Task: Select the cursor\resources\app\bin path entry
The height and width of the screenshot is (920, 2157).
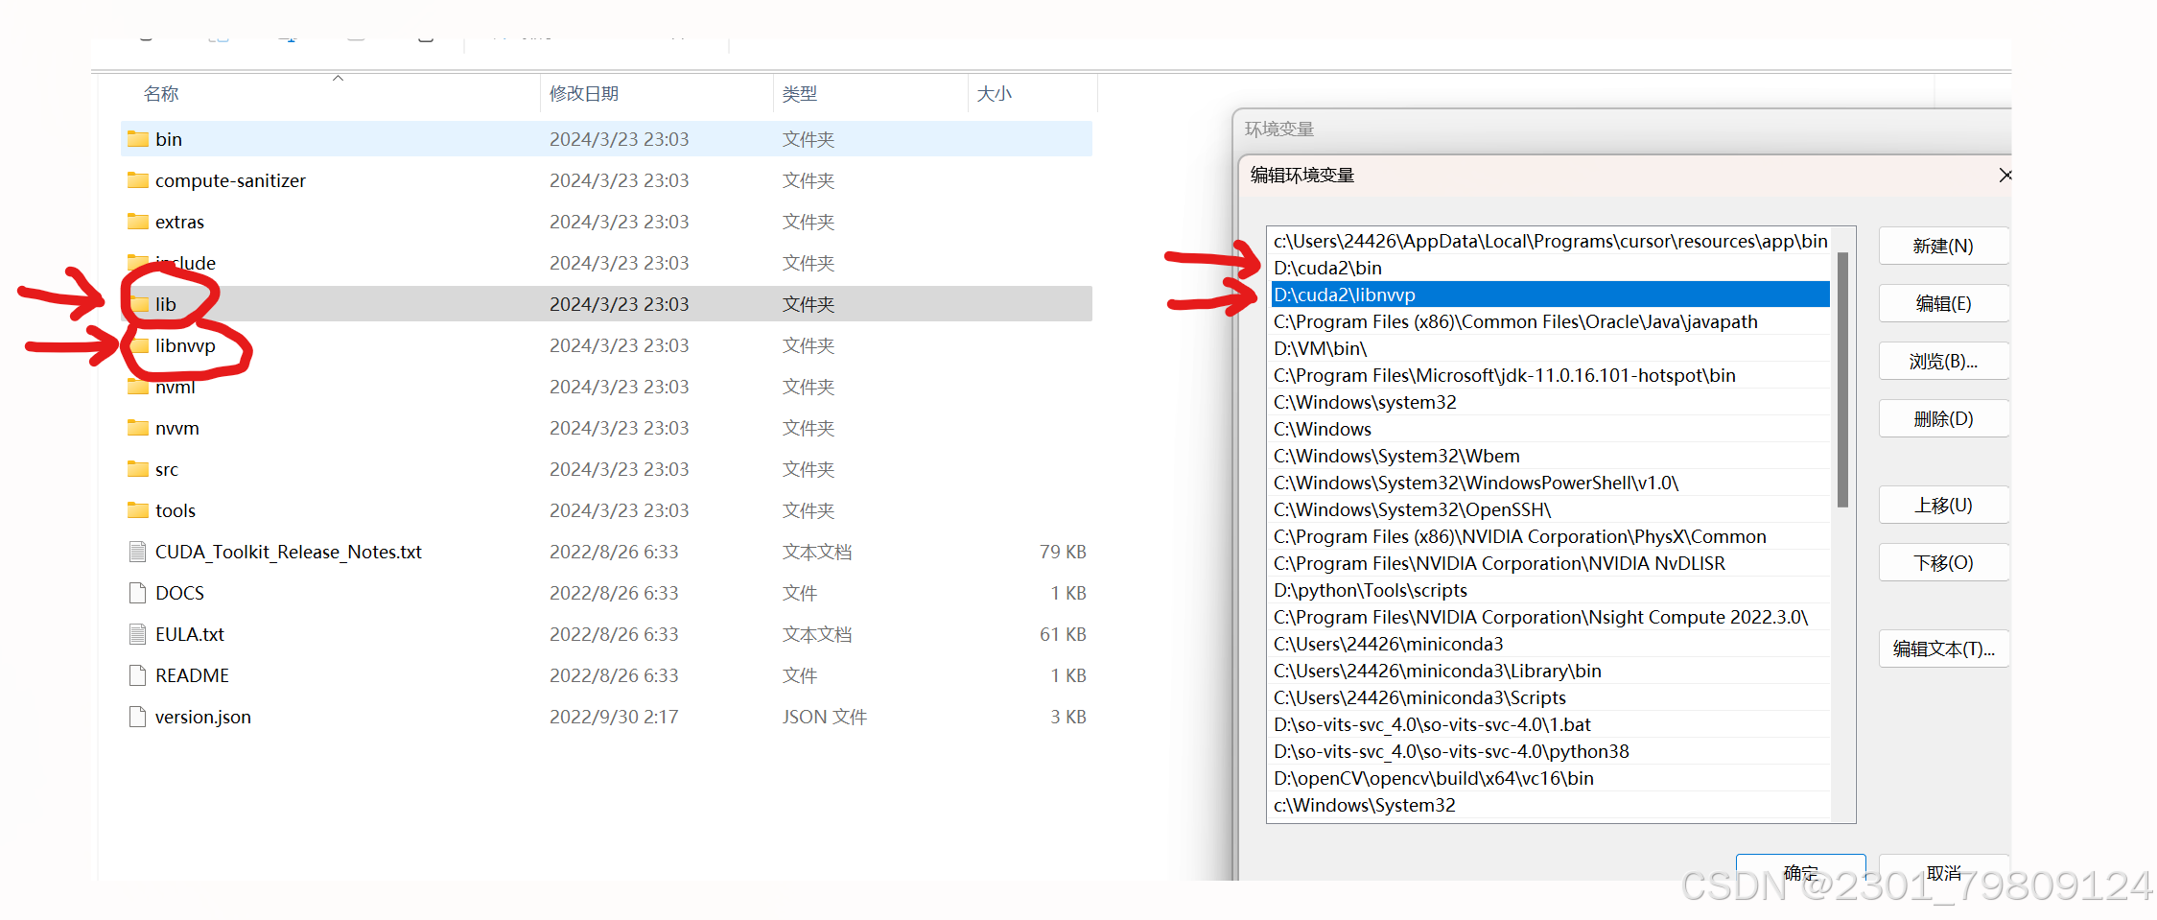Action: tap(1550, 241)
